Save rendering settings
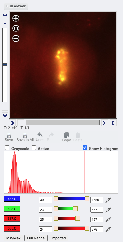The height and width of the screenshot is (242, 123). click(x=9, y=137)
